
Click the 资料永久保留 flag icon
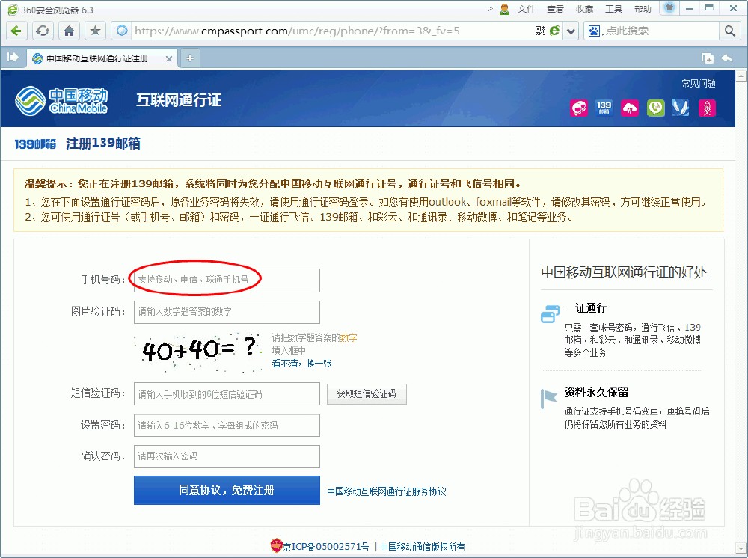[548, 399]
